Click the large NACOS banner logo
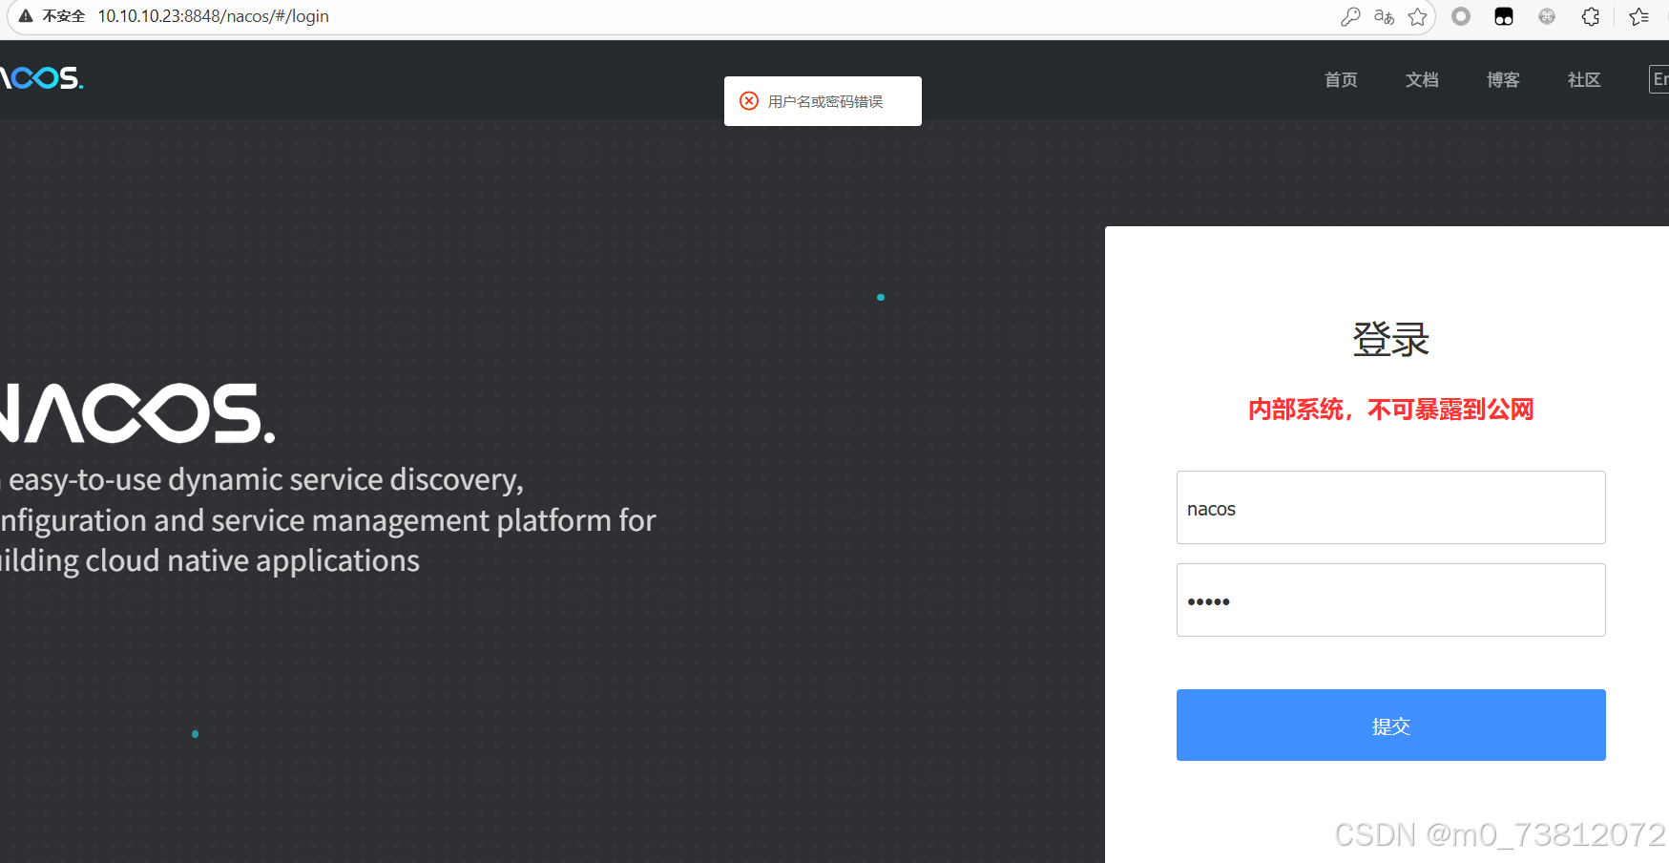Image resolution: width=1669 pixels, height=863 pixels. click(137, 413)
